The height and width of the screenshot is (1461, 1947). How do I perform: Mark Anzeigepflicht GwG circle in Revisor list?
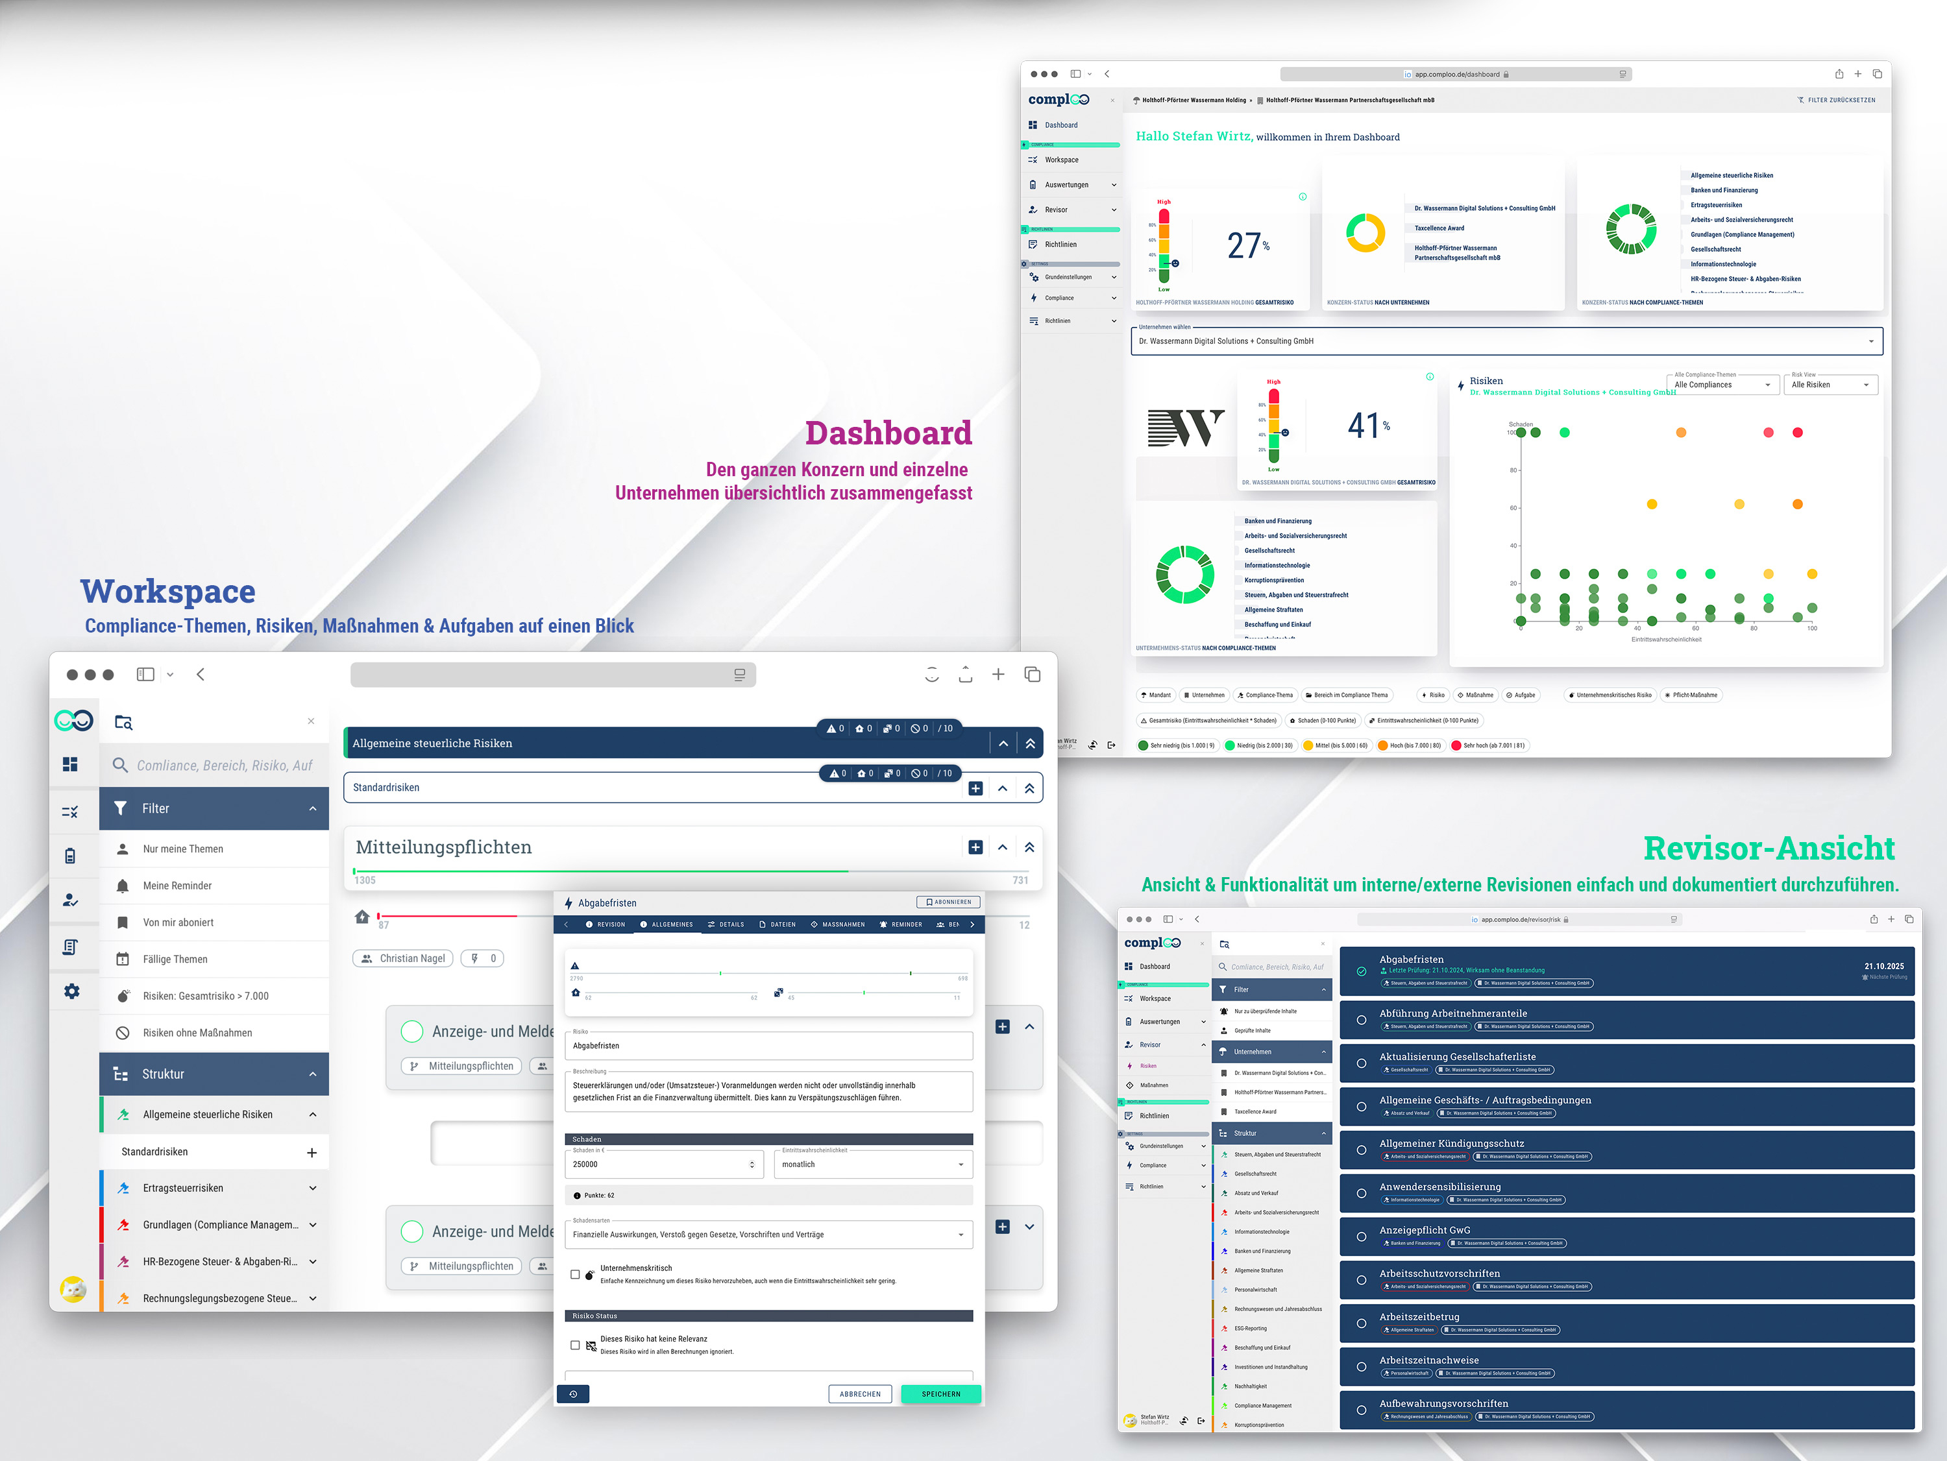pyautogui.click(x=1362, y=1237)
